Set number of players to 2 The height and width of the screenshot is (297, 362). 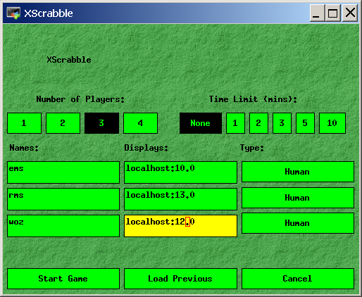[63, 123]
